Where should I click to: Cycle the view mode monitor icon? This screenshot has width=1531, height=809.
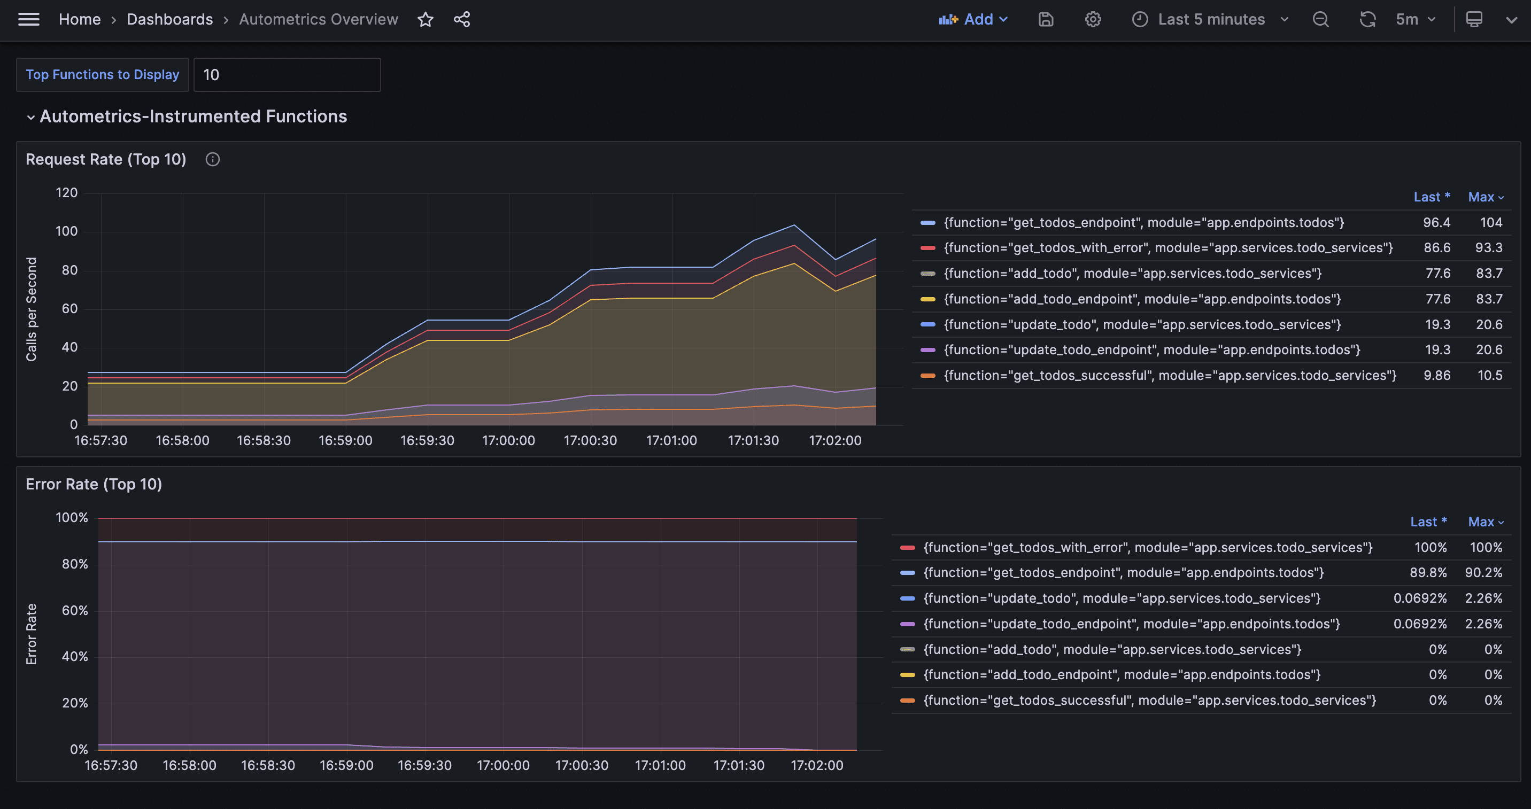pos(1474,20)
